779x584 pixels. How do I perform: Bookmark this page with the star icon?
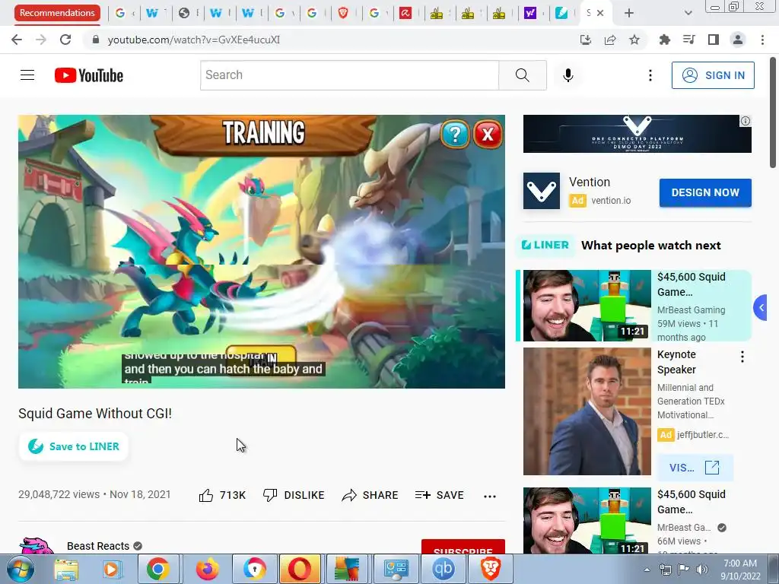pos(634,40)
